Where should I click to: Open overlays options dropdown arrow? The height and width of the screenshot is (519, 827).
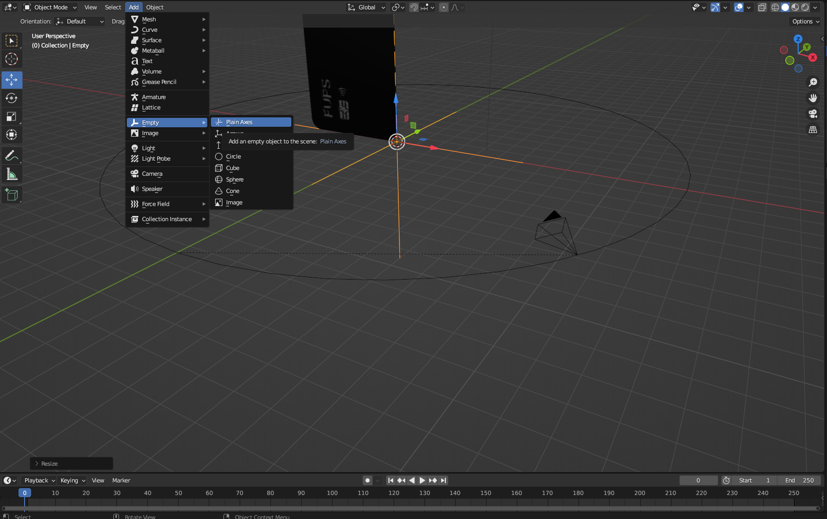click(x=749, y=7)
